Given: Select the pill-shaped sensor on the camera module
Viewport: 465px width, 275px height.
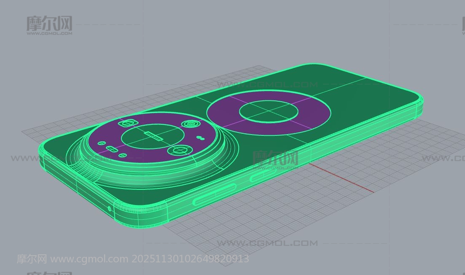Looking at the screenshot, I should [112, 148].
